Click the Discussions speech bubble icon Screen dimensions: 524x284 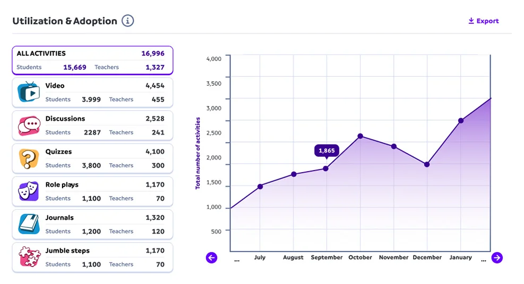coord(29,125)
